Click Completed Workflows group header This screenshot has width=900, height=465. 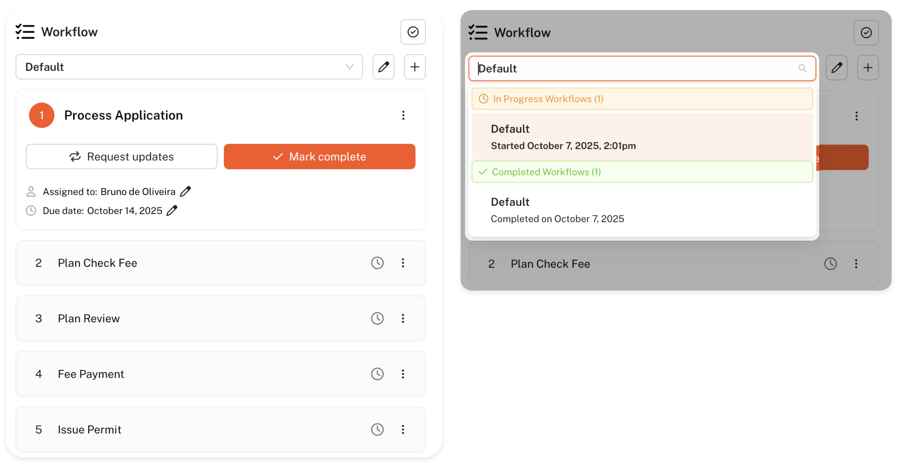[642, 172]
